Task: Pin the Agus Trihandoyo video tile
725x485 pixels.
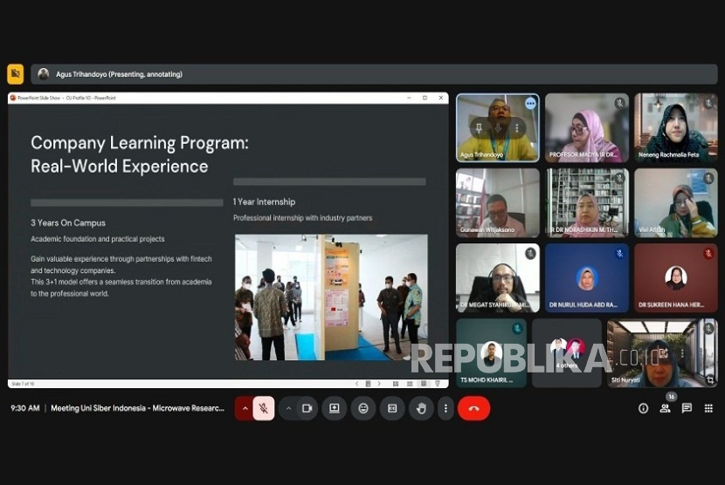Action: (x=480, y=128)
